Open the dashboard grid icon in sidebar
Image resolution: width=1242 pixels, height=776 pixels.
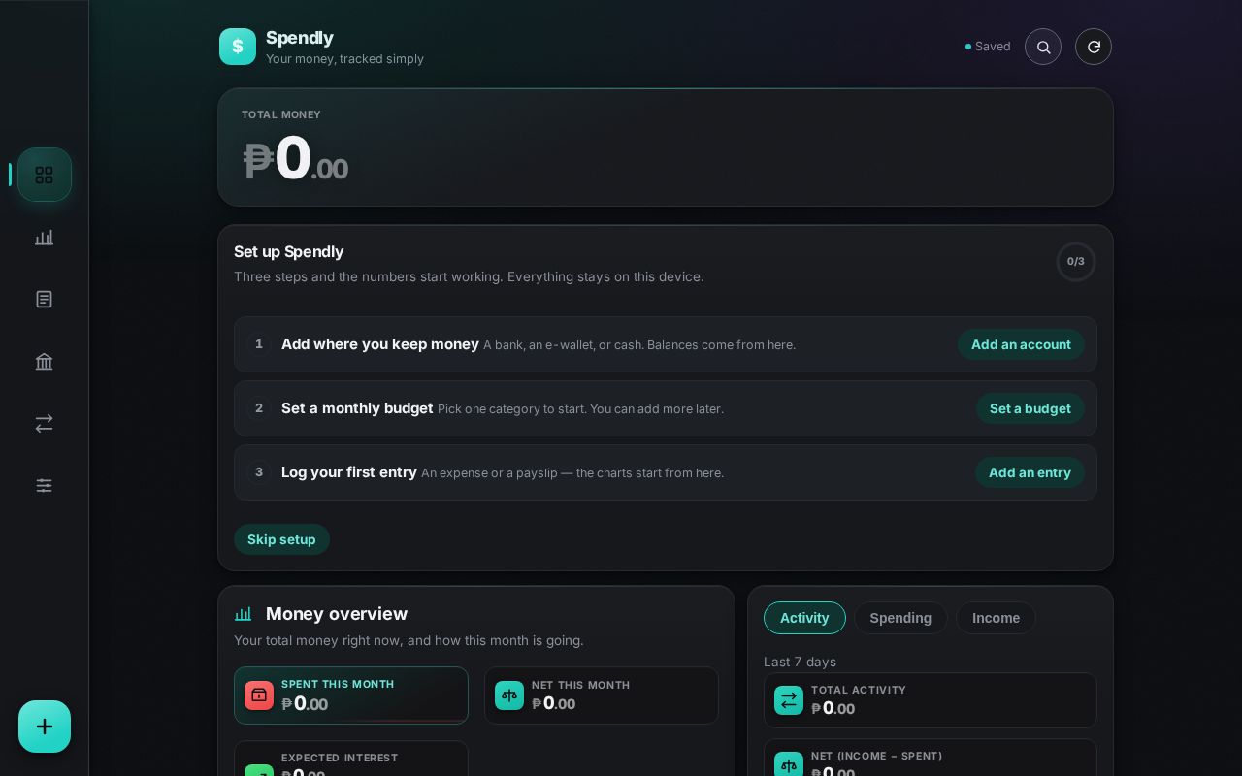[x=45, y=175]
